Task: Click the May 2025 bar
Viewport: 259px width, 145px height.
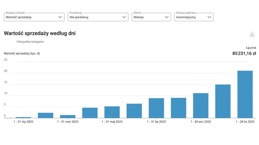Action: pos(112,112)
